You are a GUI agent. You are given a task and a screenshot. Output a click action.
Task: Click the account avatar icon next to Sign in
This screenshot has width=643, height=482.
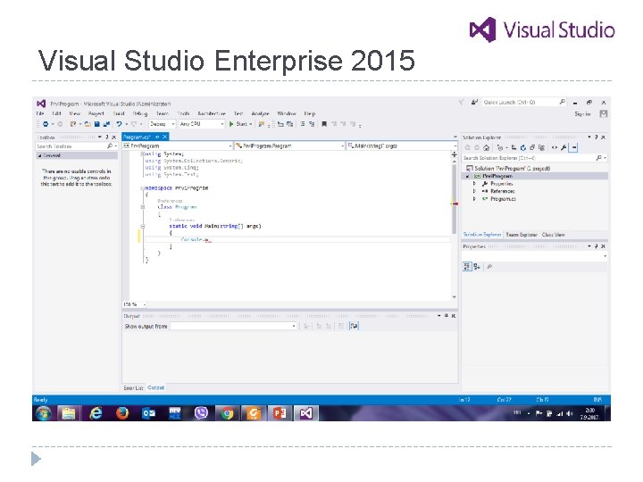point(603,114)
